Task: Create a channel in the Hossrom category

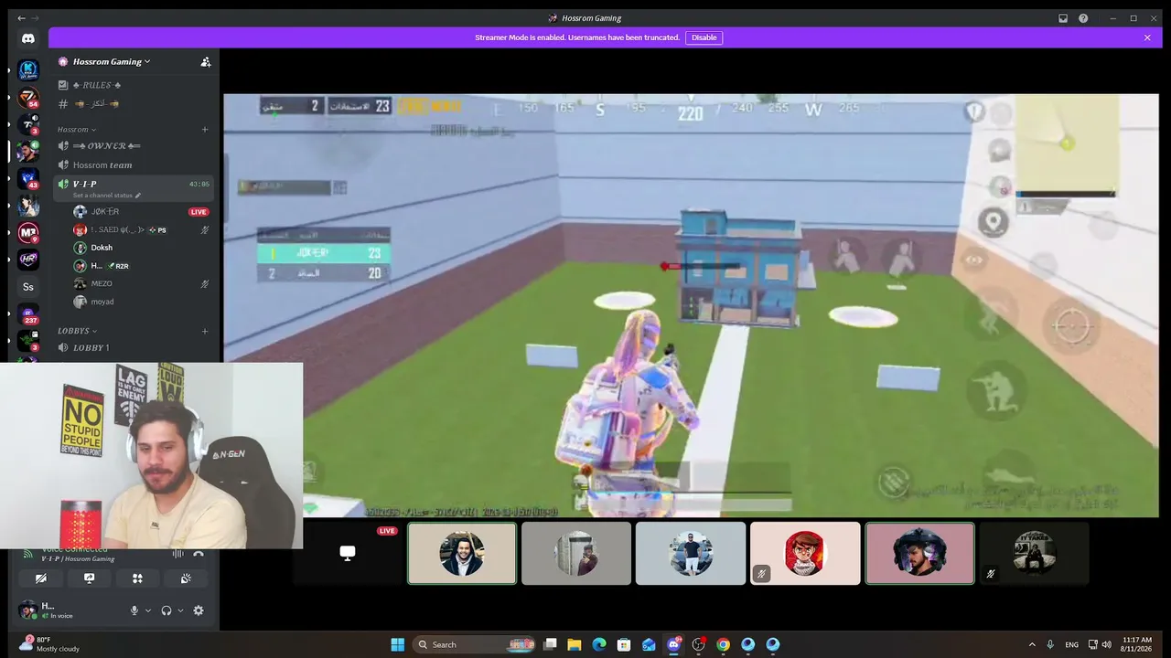Action: [205, 130]
